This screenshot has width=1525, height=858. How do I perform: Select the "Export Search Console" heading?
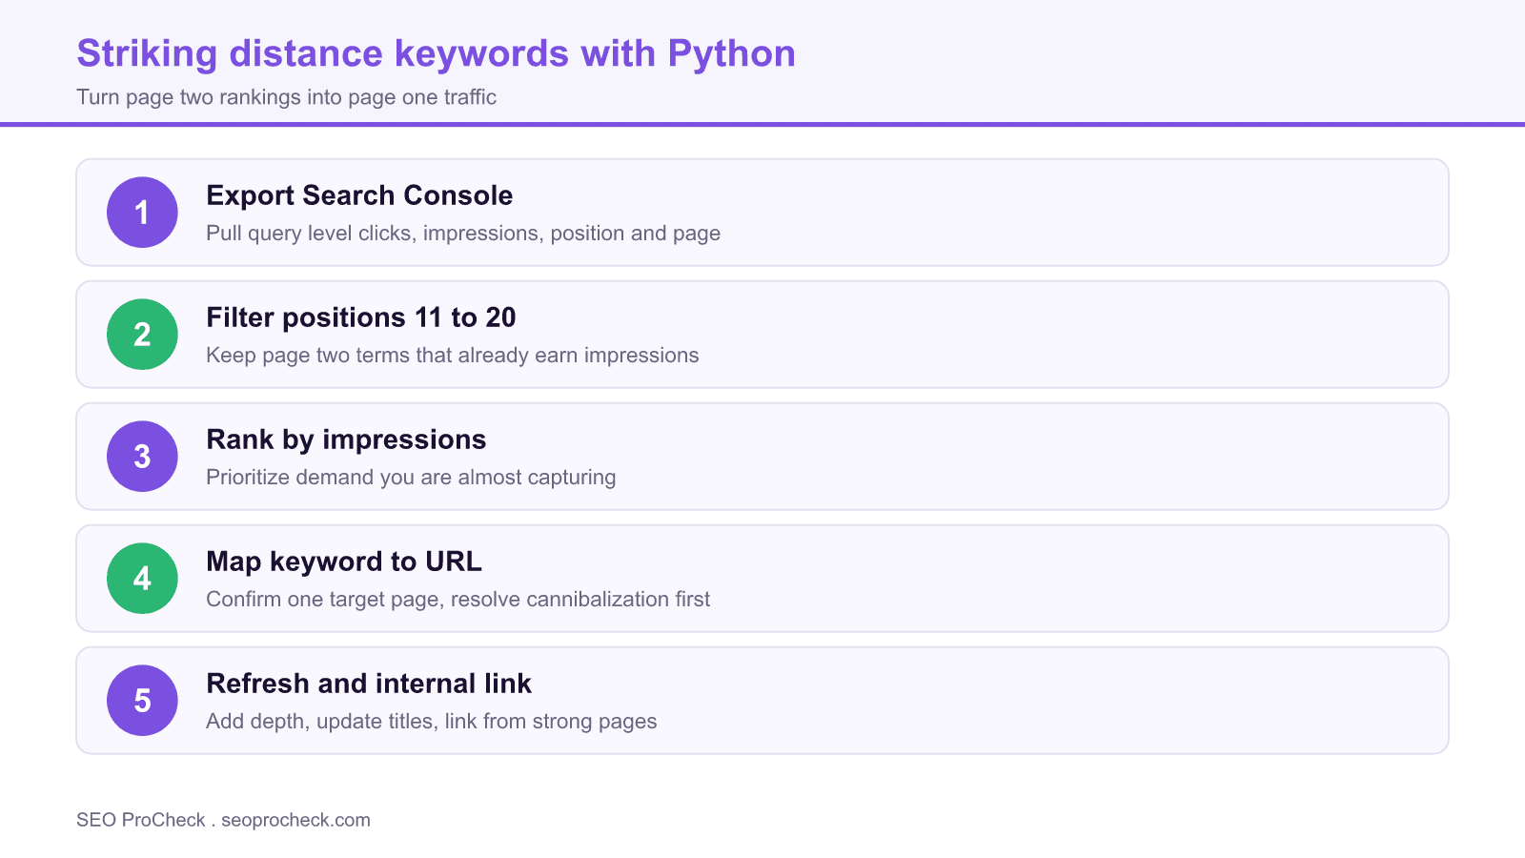(359, 195)
